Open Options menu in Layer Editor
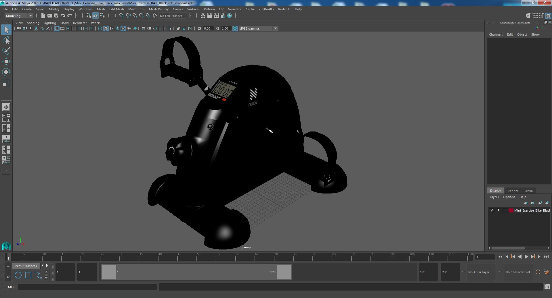The height and width of the screenshot is (298, 552). (x=509, y=197)
